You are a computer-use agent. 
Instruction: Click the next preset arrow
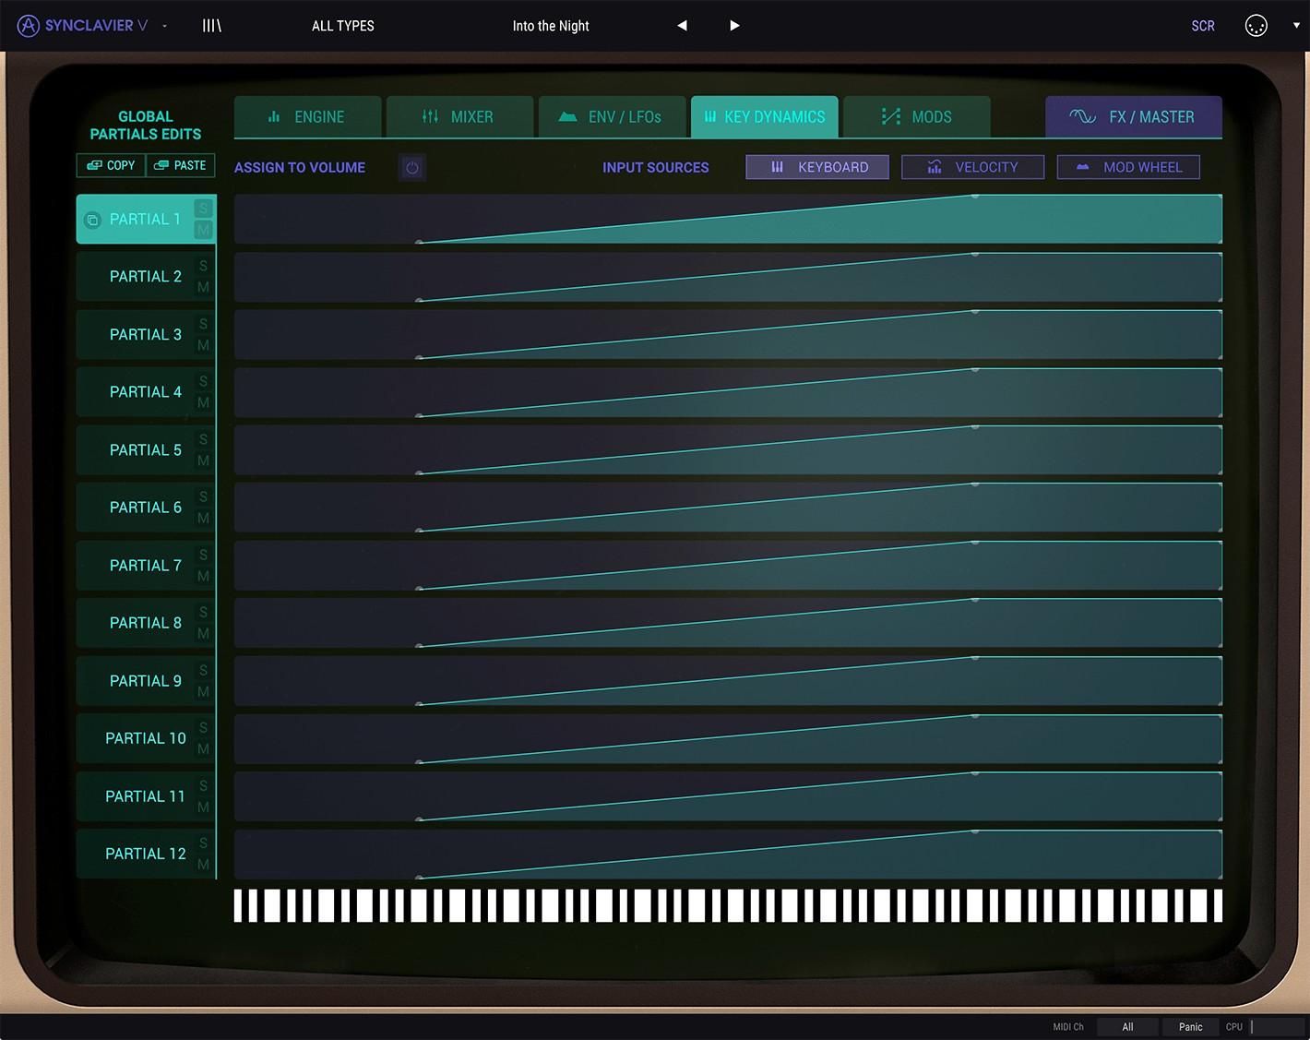pos(733,25)
